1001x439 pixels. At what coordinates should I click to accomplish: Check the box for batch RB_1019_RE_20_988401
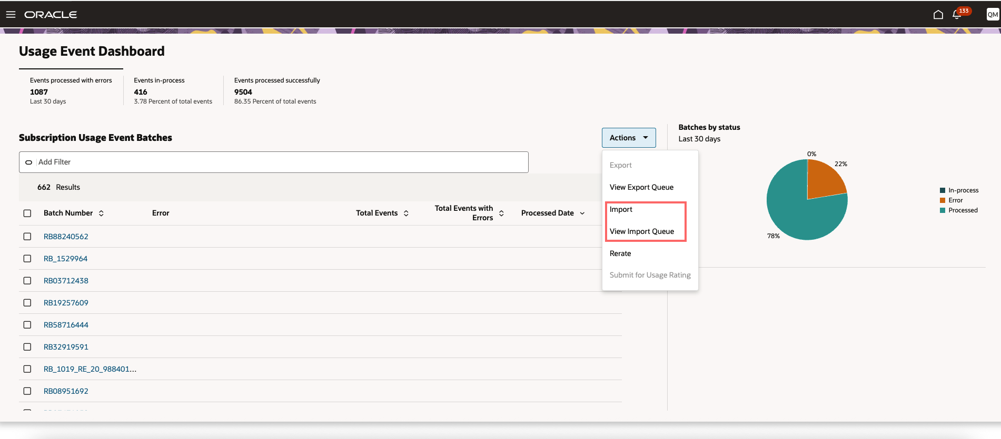pyautogui.click(x=27, y=369)
